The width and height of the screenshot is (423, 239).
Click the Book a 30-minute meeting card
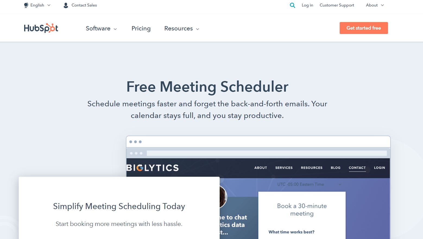[302, 215]
